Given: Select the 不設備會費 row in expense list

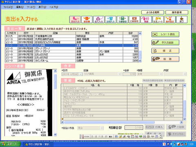Looking at the screenshot, I should [72, 36].
